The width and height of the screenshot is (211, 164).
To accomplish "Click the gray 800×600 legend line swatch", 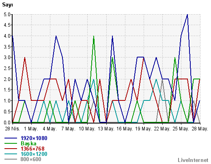I will [11, 159].
